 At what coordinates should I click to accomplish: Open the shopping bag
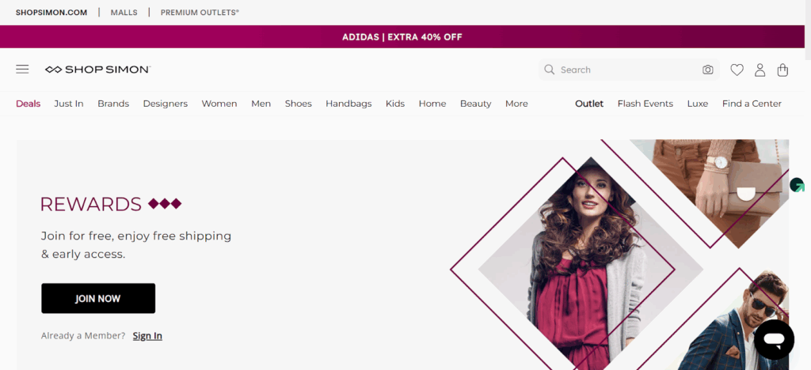coord(782,70)
